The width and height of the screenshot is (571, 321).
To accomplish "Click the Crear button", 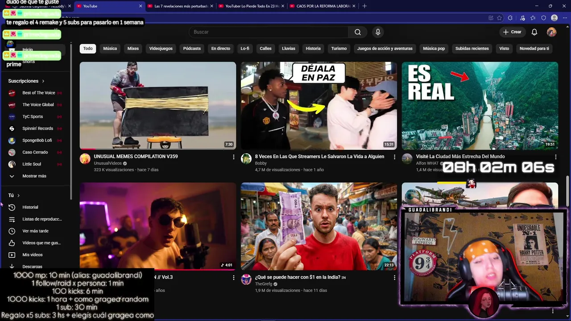I will pyautogui.click(x=512, y=32).
